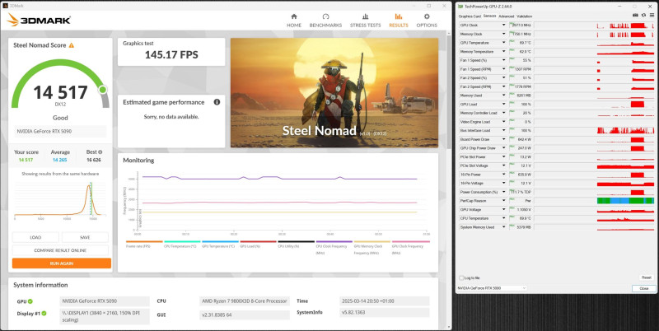Click the orange RUN AGAIN button
Viewport: 659px width, 331px height.
62,263
